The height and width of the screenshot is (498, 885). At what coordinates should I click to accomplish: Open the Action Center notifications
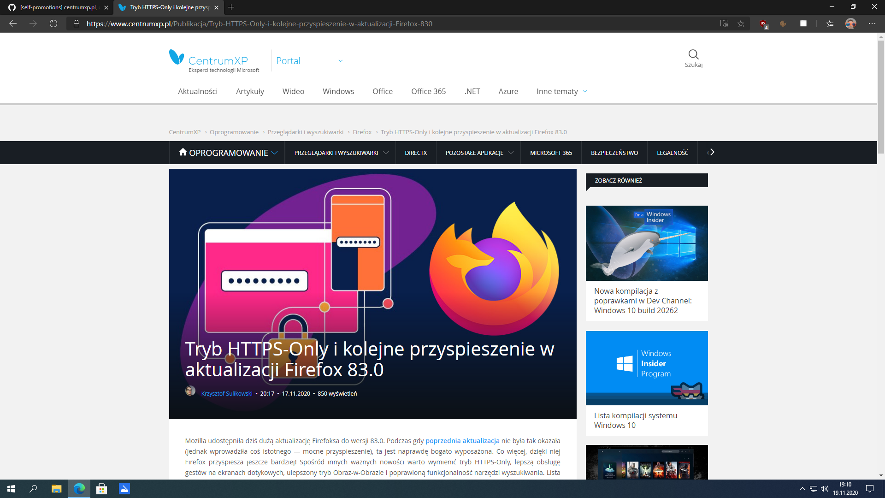870,489
